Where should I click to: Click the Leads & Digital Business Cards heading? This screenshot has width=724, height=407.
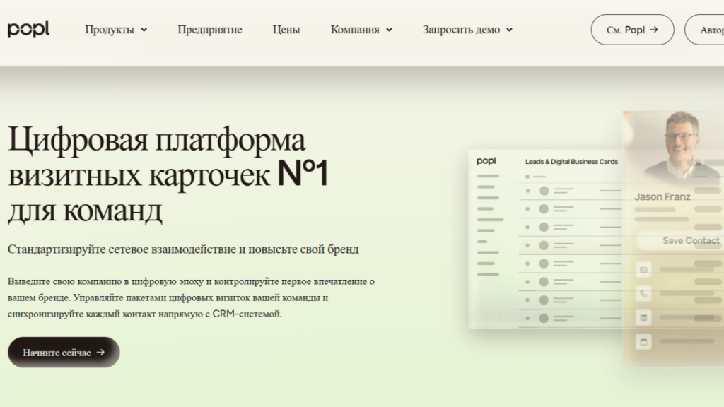click(571, 162)
